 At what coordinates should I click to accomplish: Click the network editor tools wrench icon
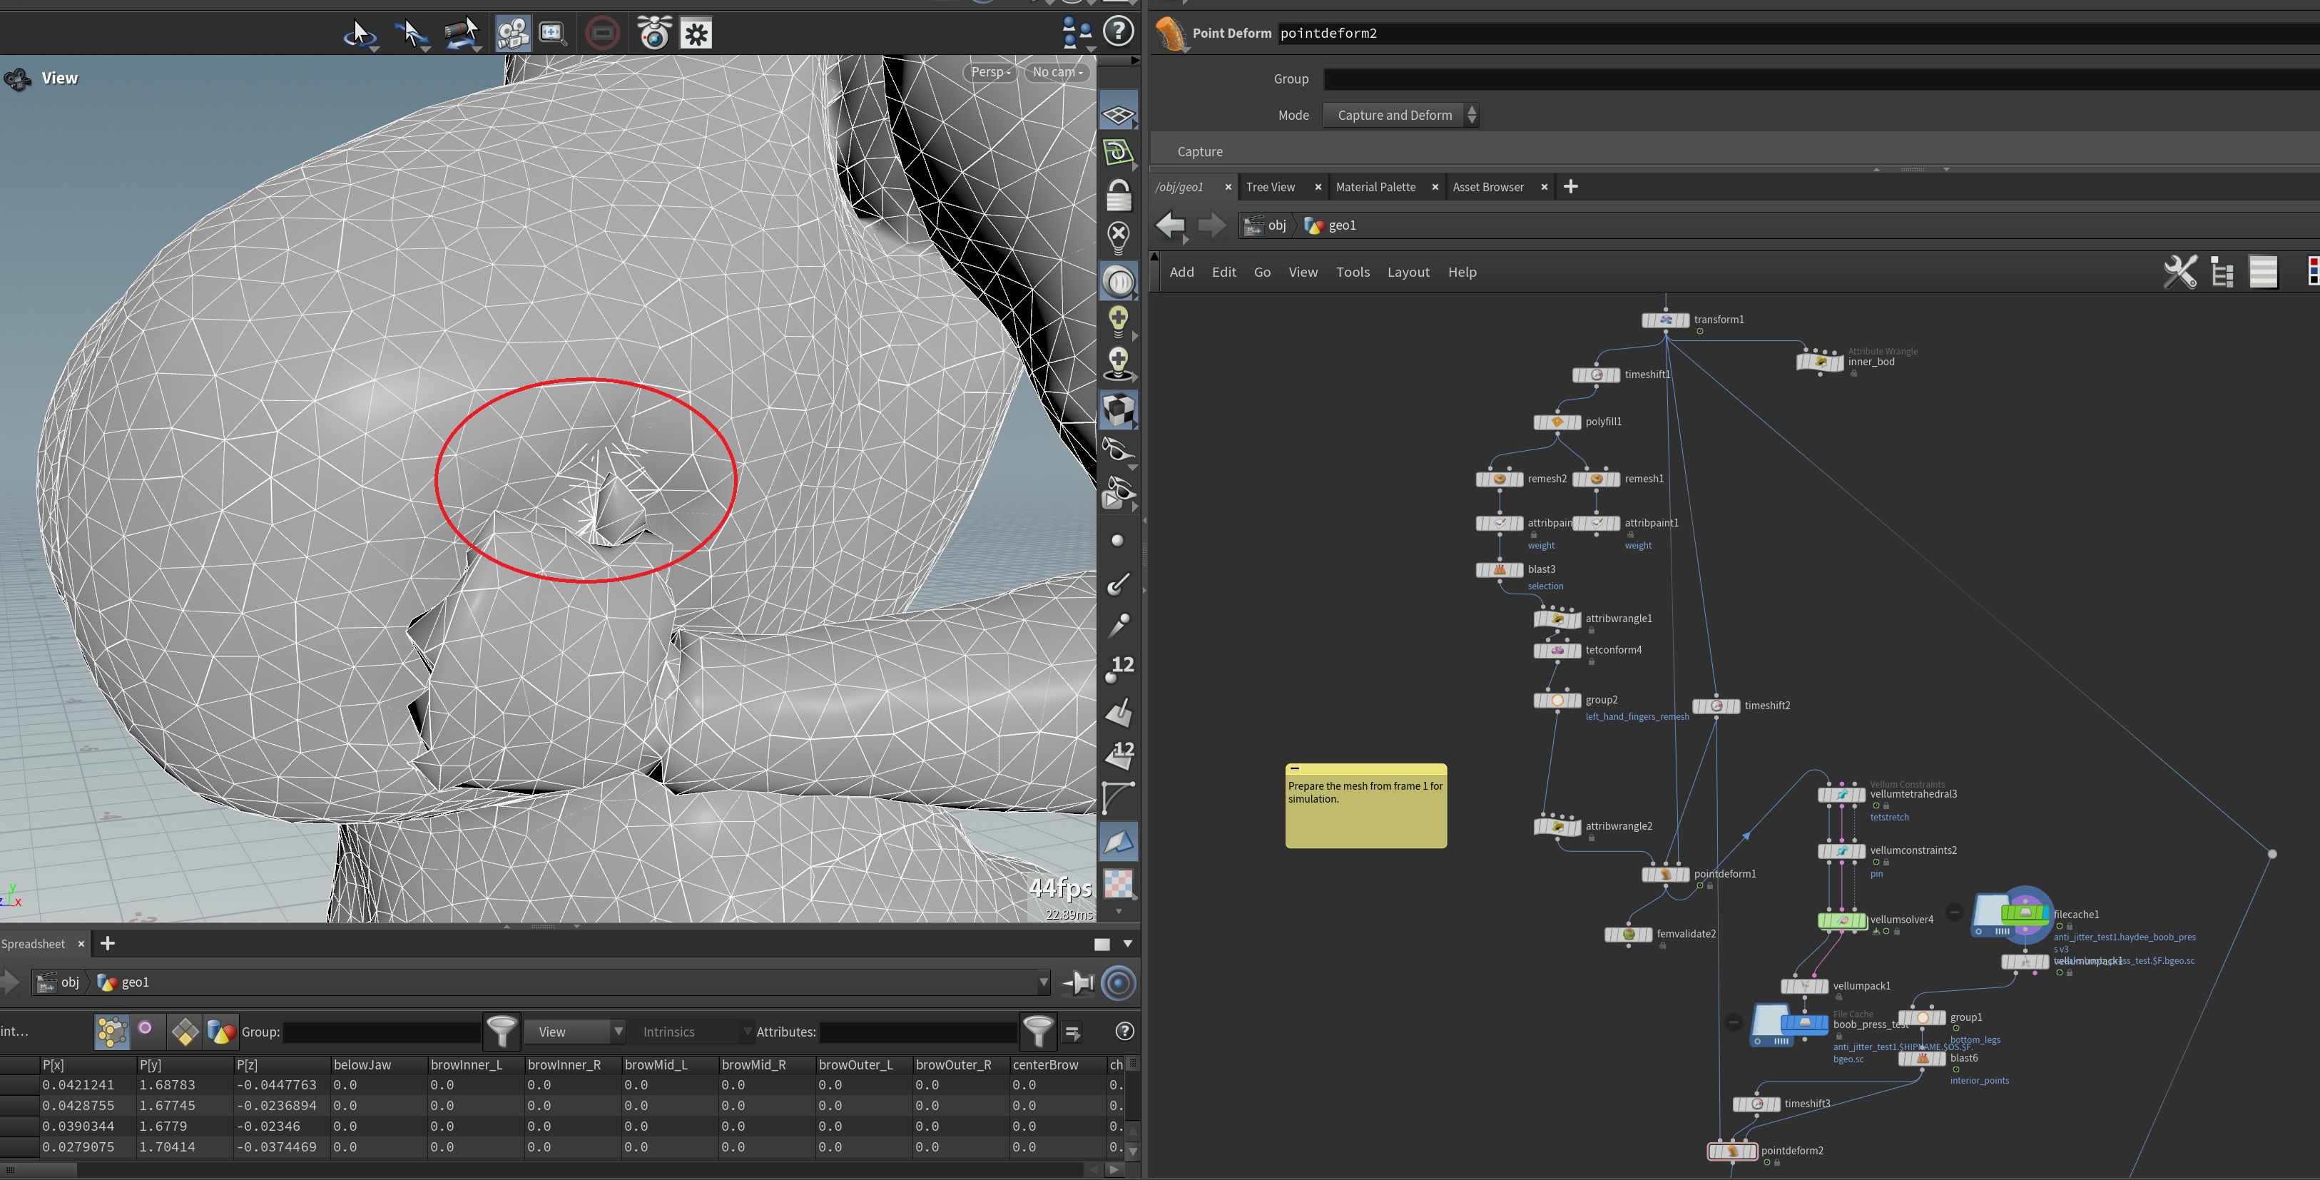pos(2179,271)
